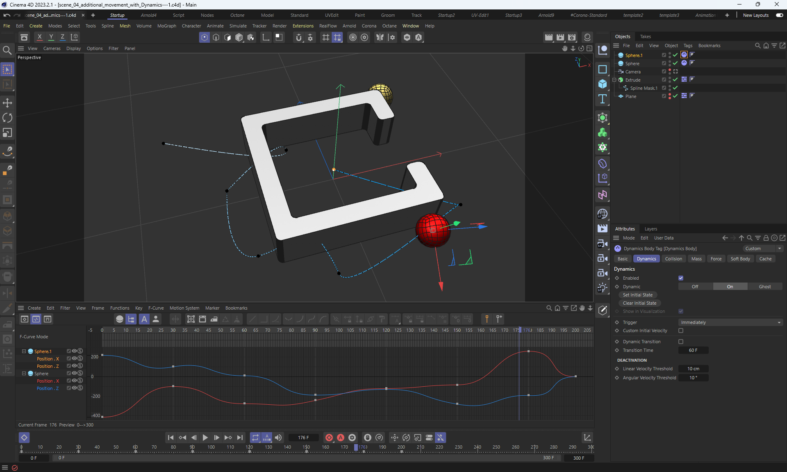
Task: Collapse the Extrude object hierarchy
Action: 614,80
